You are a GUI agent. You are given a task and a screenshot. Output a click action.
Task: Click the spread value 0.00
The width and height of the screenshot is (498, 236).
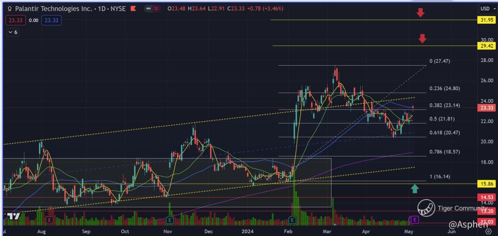(33, 20)
